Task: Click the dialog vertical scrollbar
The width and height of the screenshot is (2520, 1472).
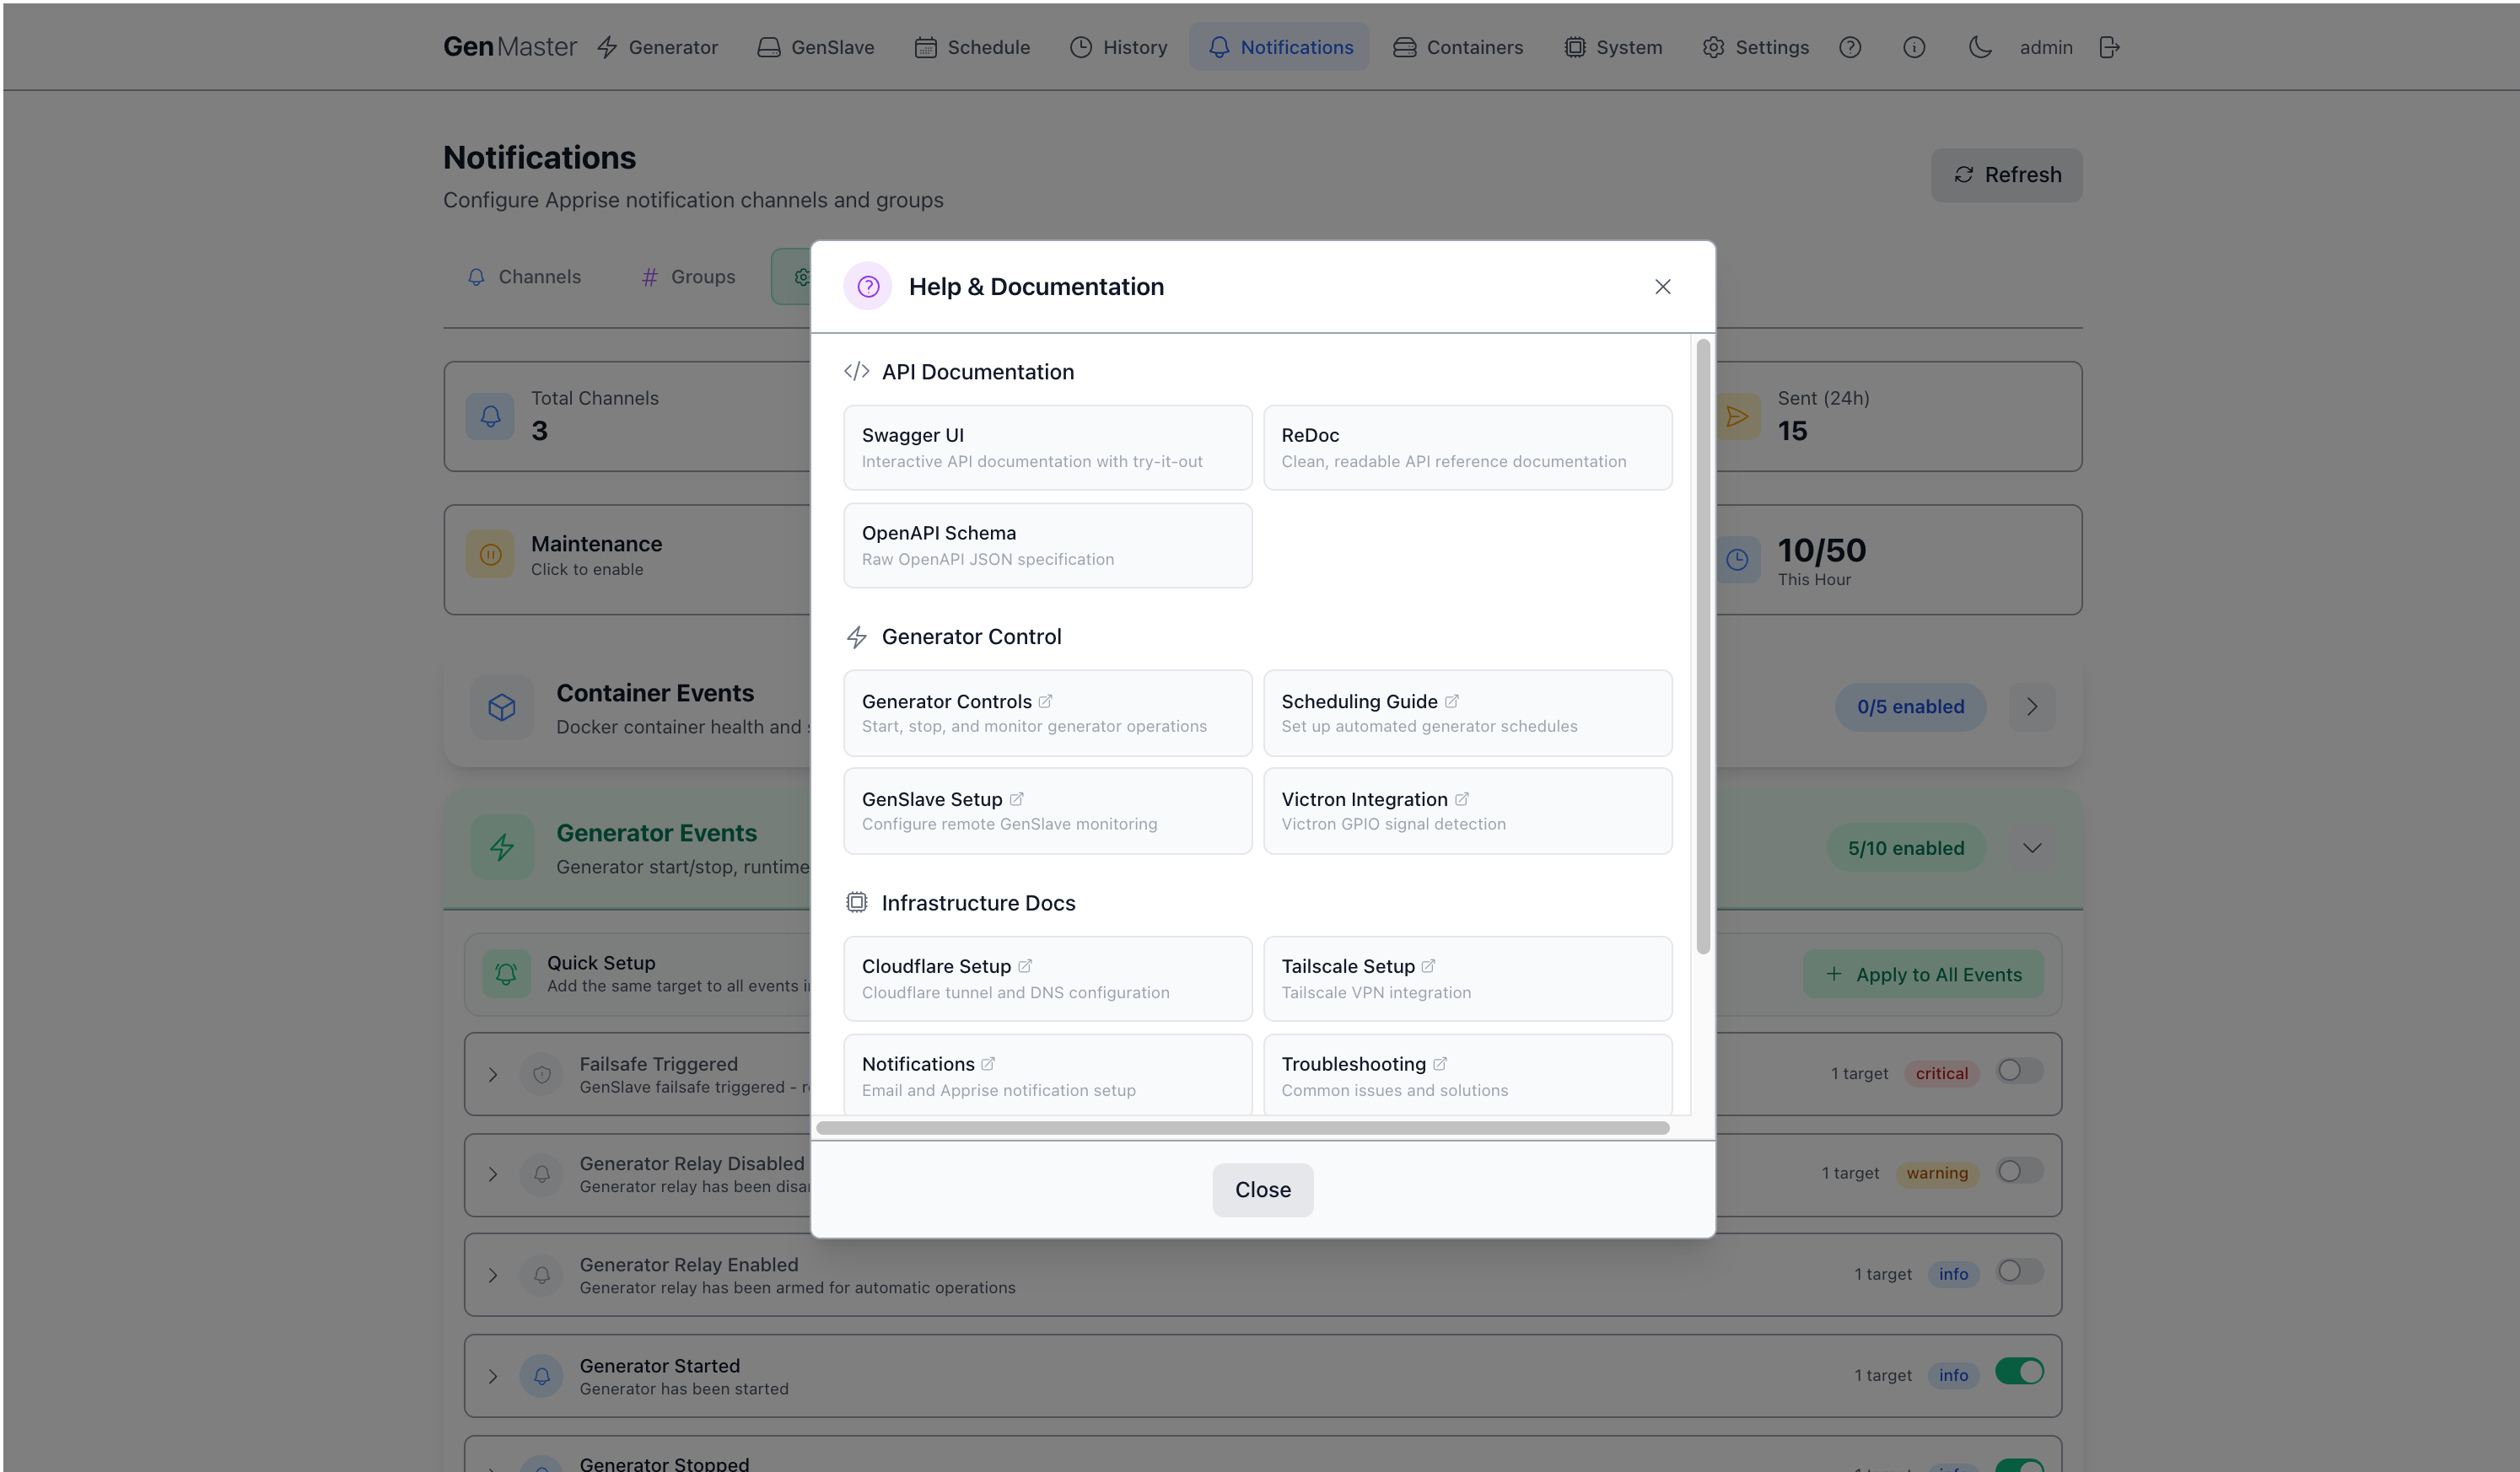Action: pos(1703,647)
